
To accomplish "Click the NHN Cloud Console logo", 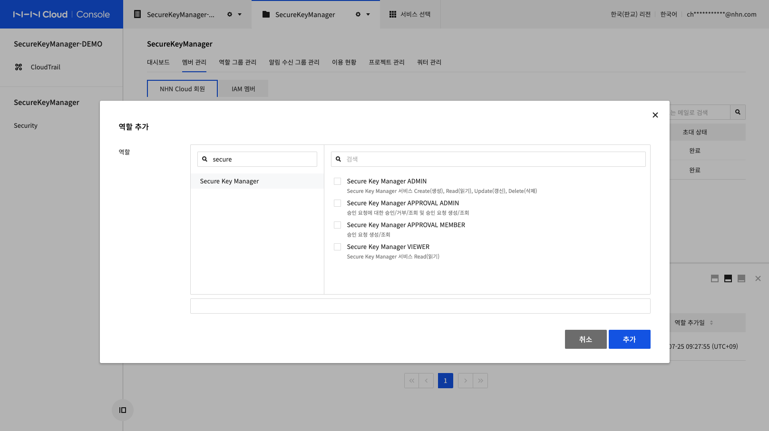I will (x=61, y=14).
